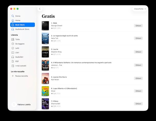Click the PDF document icon

[13, 61]
